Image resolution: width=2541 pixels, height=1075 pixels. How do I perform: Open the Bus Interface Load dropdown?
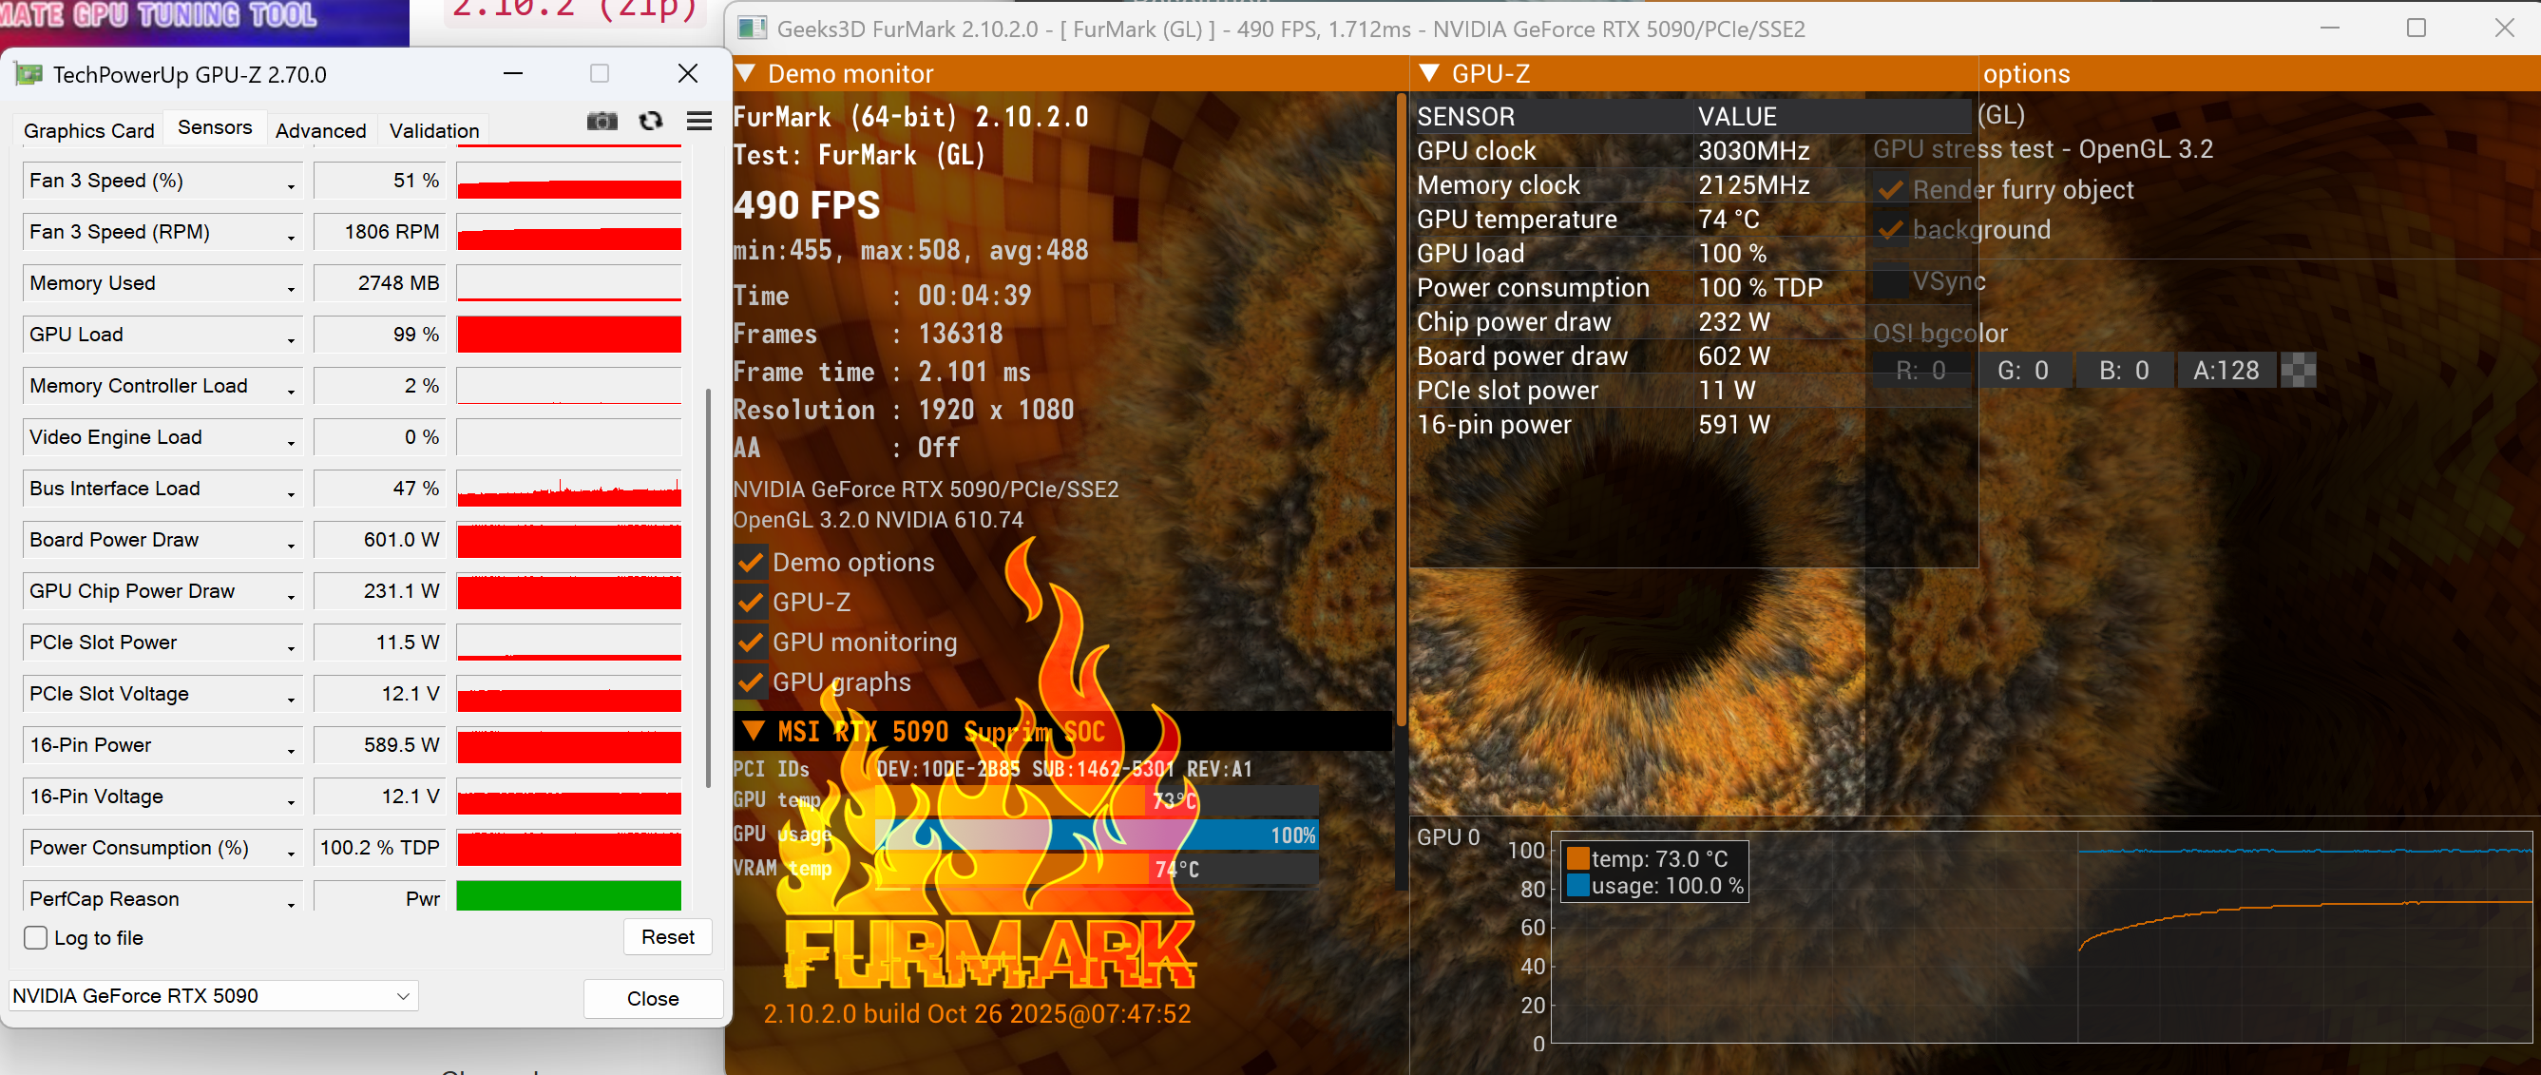pyautogui.click(x=291, y=492)
